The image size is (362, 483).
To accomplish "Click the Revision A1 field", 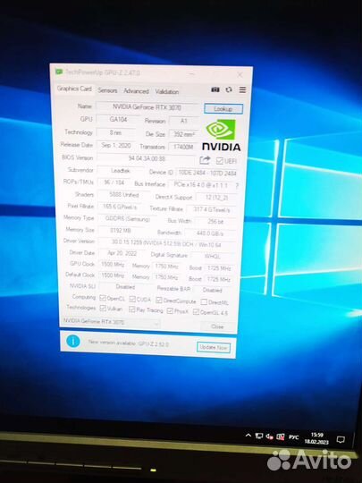I will [x=184, y=121].
